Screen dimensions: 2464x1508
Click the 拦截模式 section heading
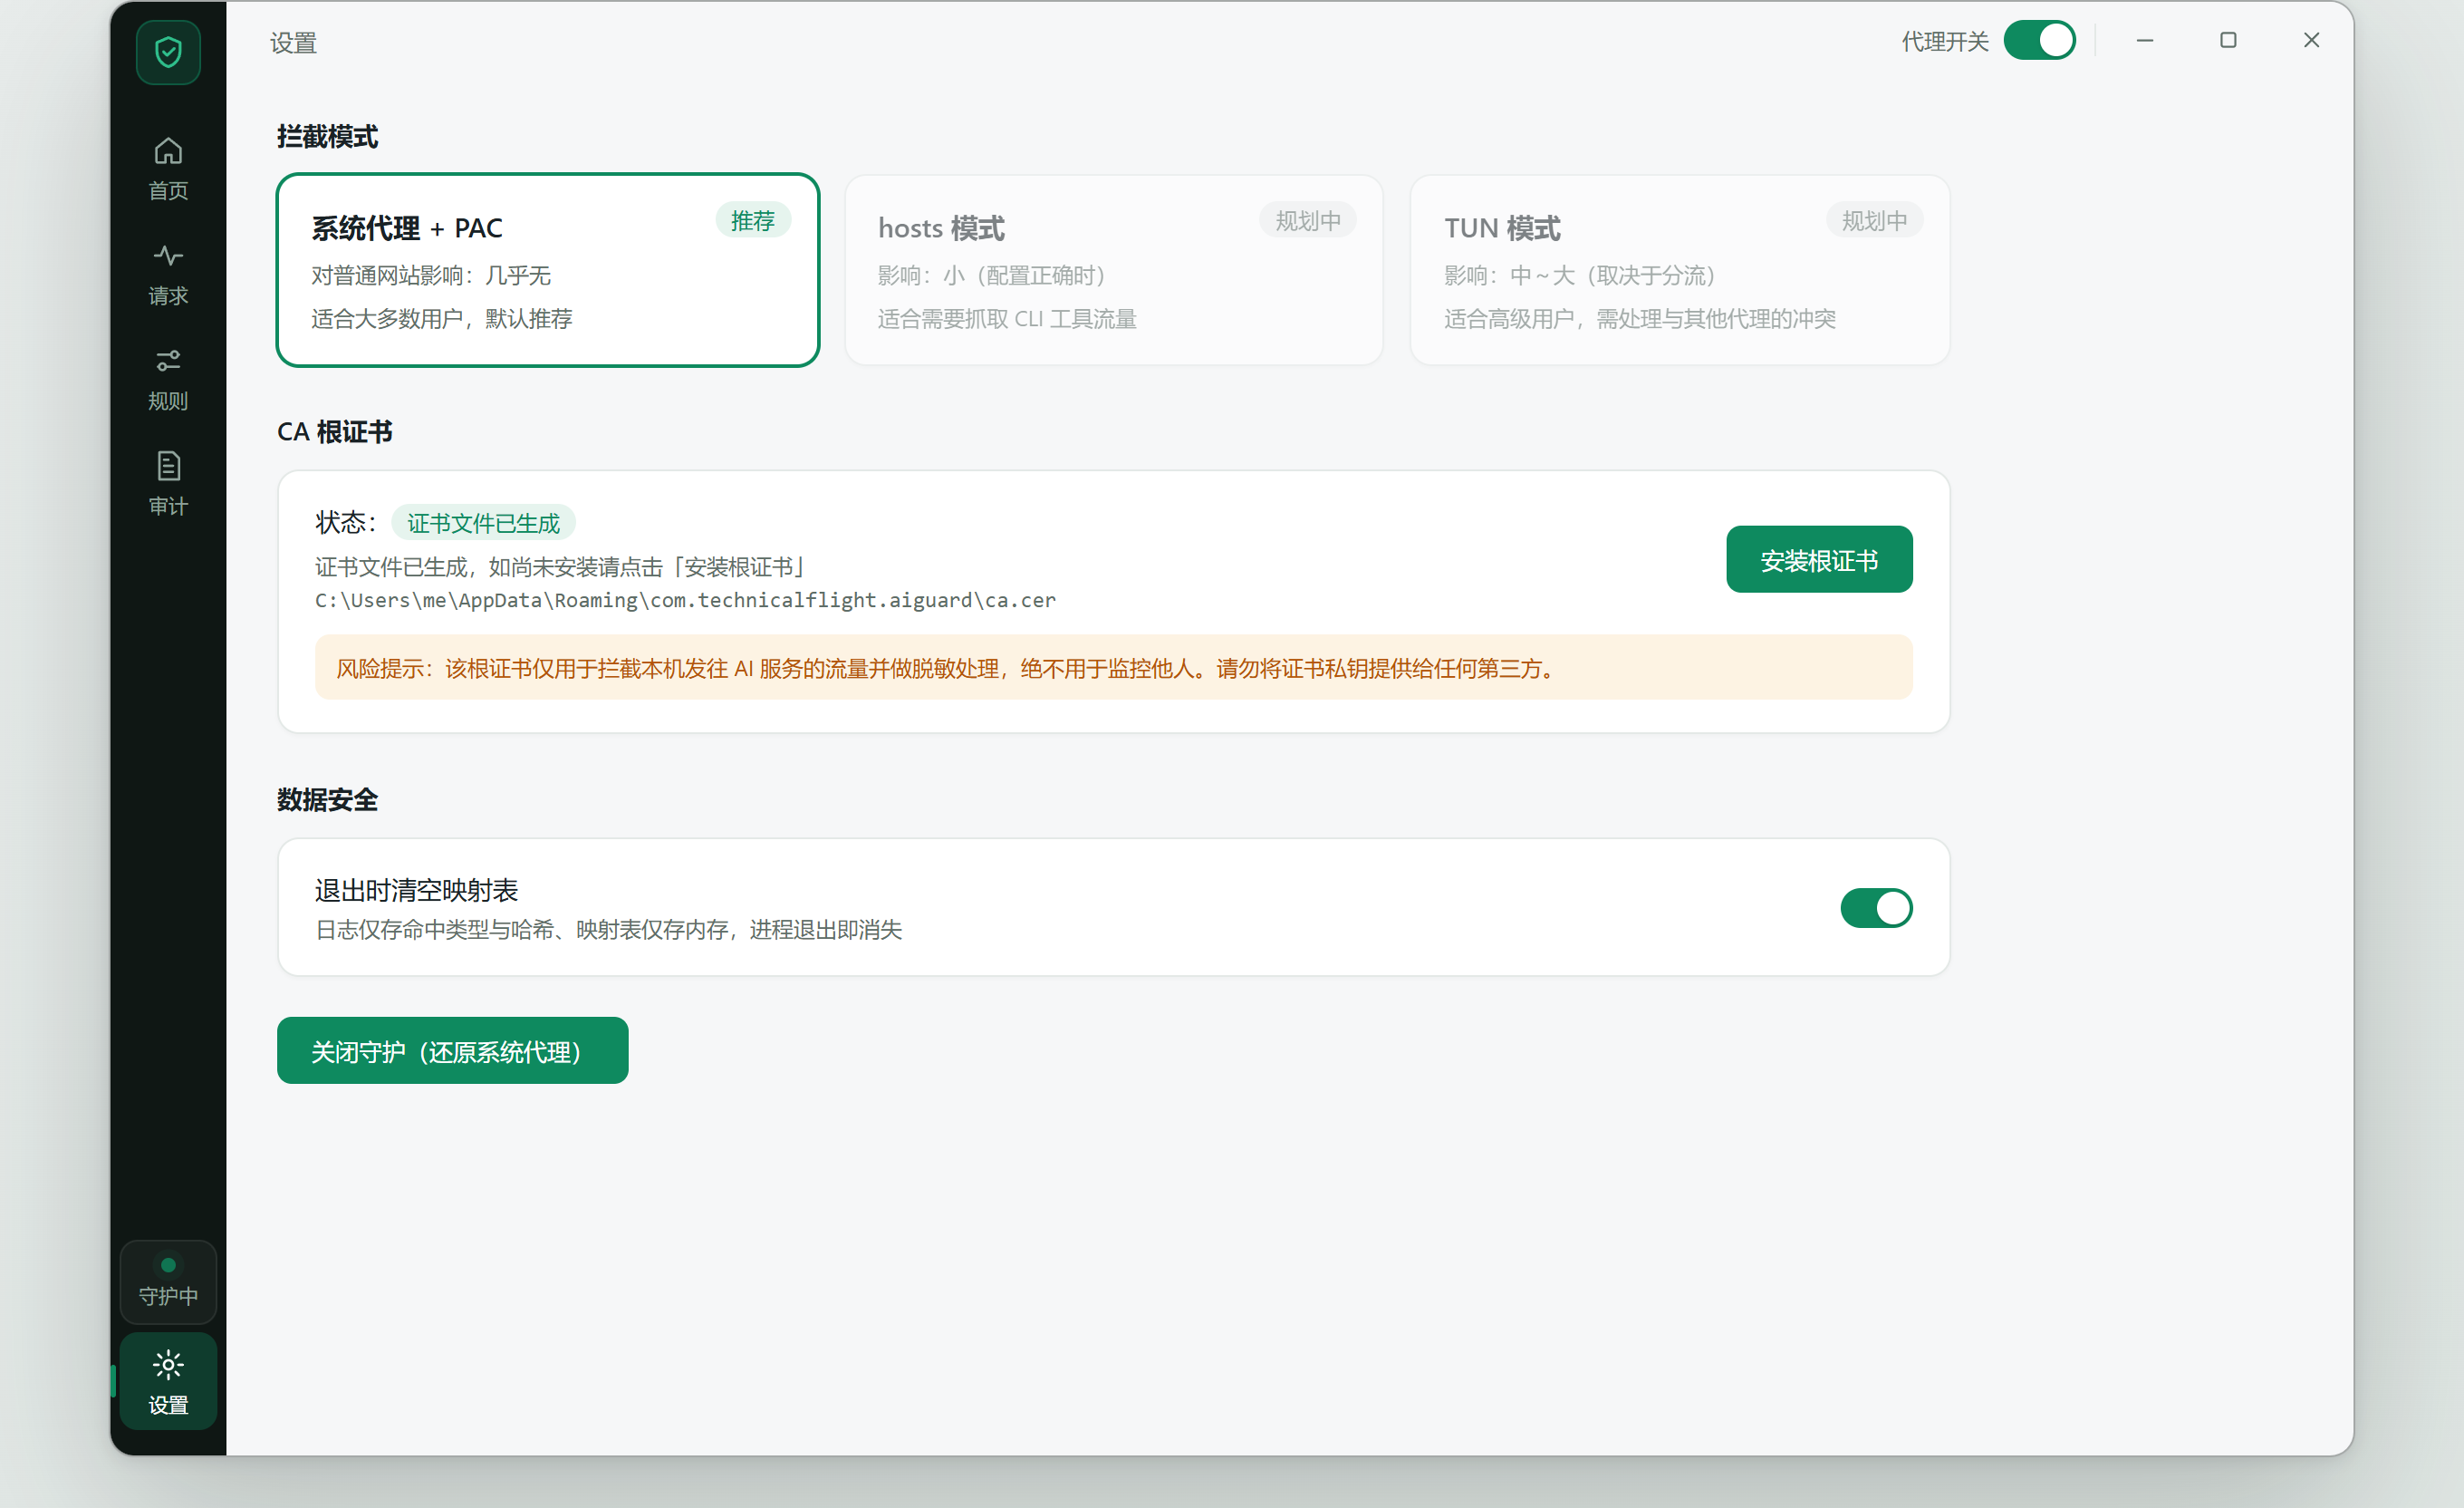327,136
